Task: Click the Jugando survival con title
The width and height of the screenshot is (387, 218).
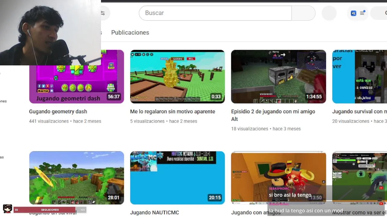Action: point(359,111)
